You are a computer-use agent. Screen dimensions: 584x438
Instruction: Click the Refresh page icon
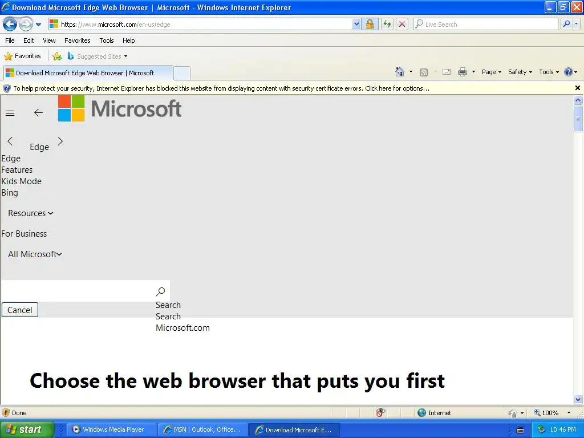(x=387, y=25)
